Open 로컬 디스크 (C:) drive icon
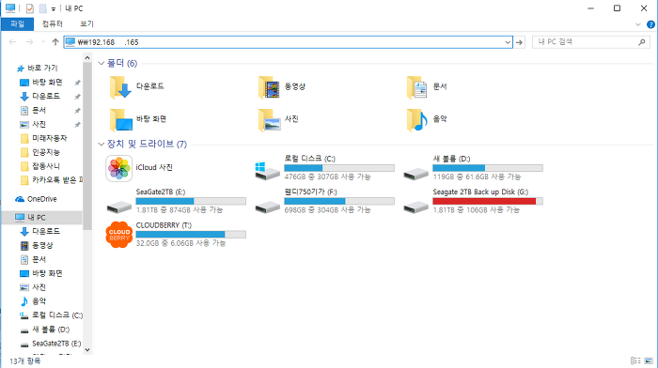 coord(267,171)
